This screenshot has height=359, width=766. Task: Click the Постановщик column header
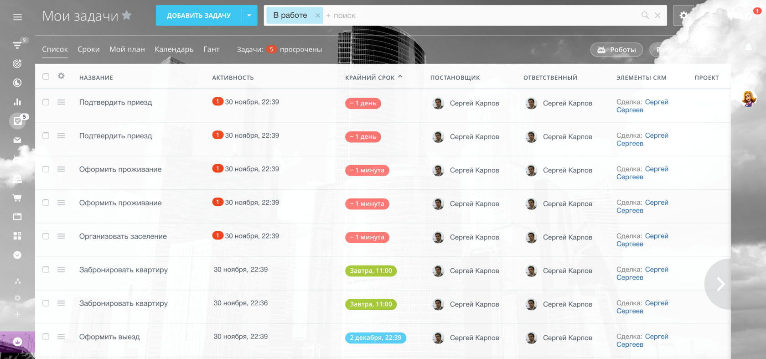pos(455,78)
